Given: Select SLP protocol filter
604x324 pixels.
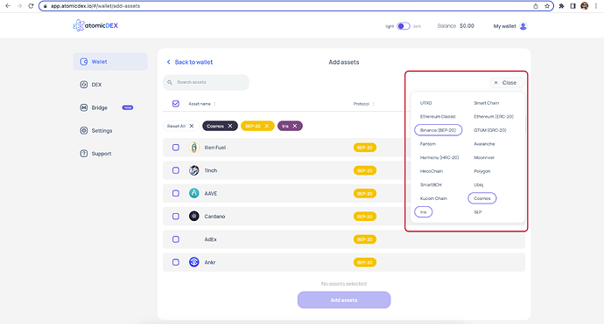Looking at the screenshot, I should [x=478, y=212].
